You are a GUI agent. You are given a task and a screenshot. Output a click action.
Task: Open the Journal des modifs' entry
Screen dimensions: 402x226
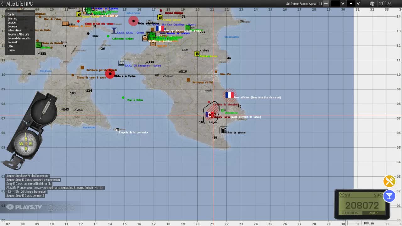(19, 38)
